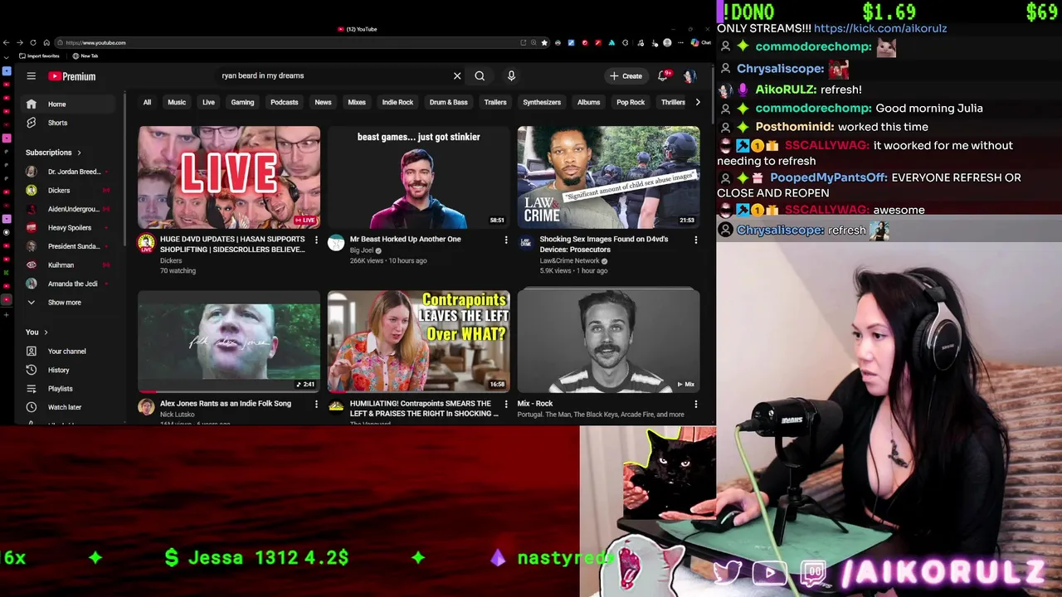Open more options for Mr Beast Horked video
The image size is (1062, 597).
pos(506,240)
